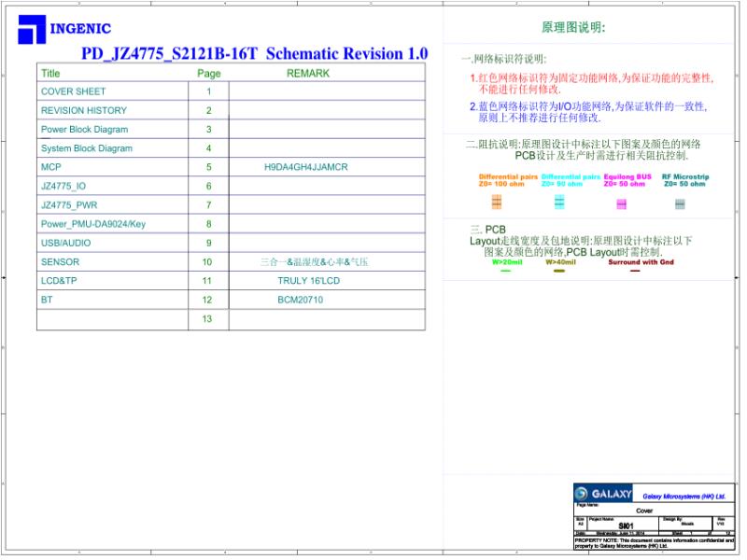Click the PCB Layout section heading text

581,241
